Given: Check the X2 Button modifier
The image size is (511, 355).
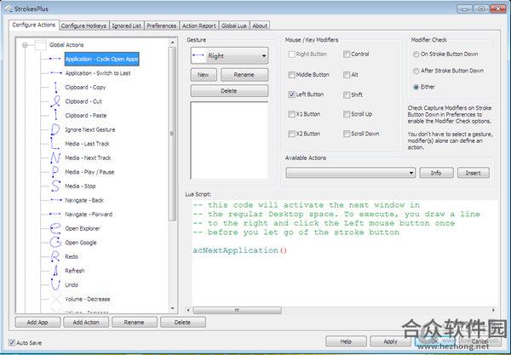Looking at the screenshot, I should [291, 134].
